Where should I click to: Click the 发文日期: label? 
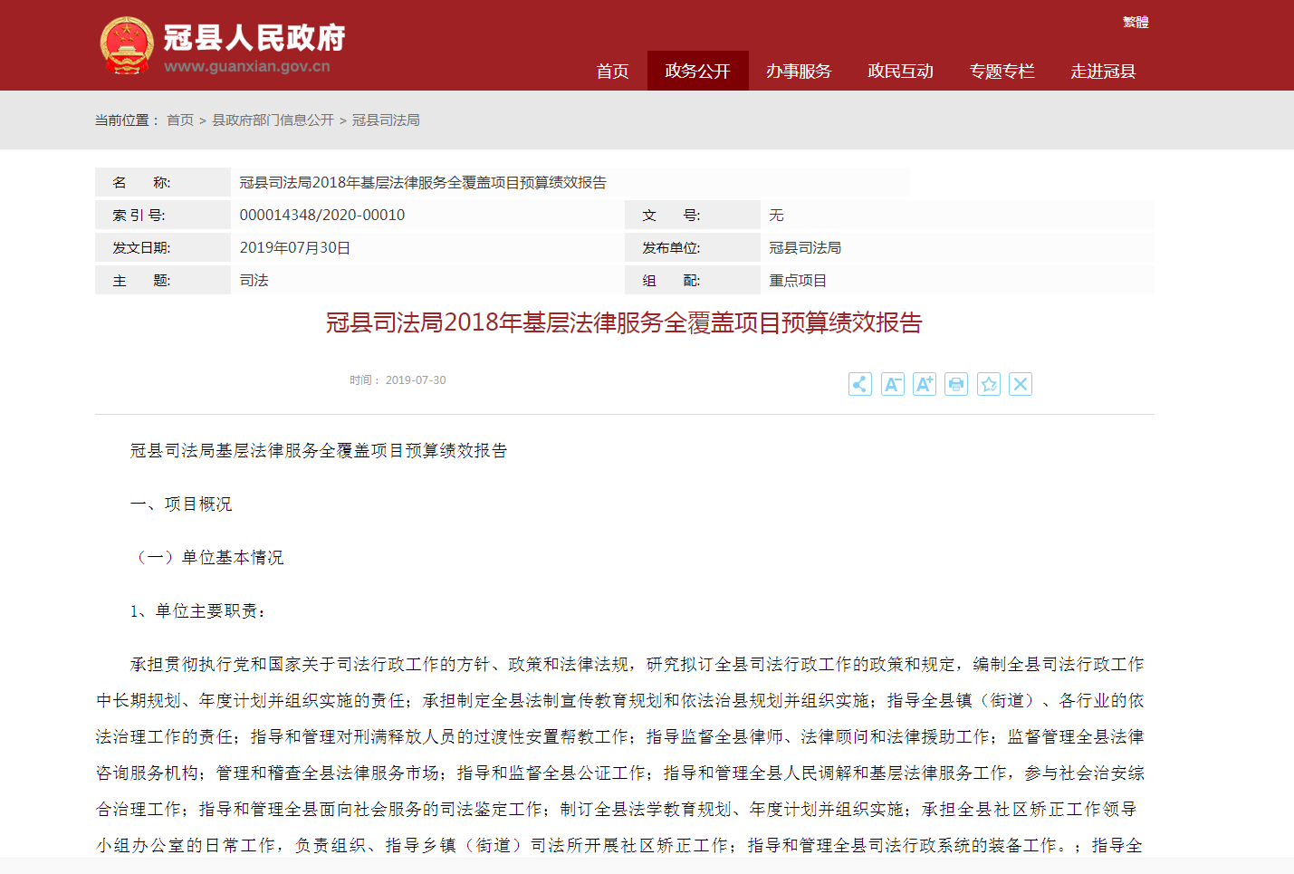click(141, 247)
